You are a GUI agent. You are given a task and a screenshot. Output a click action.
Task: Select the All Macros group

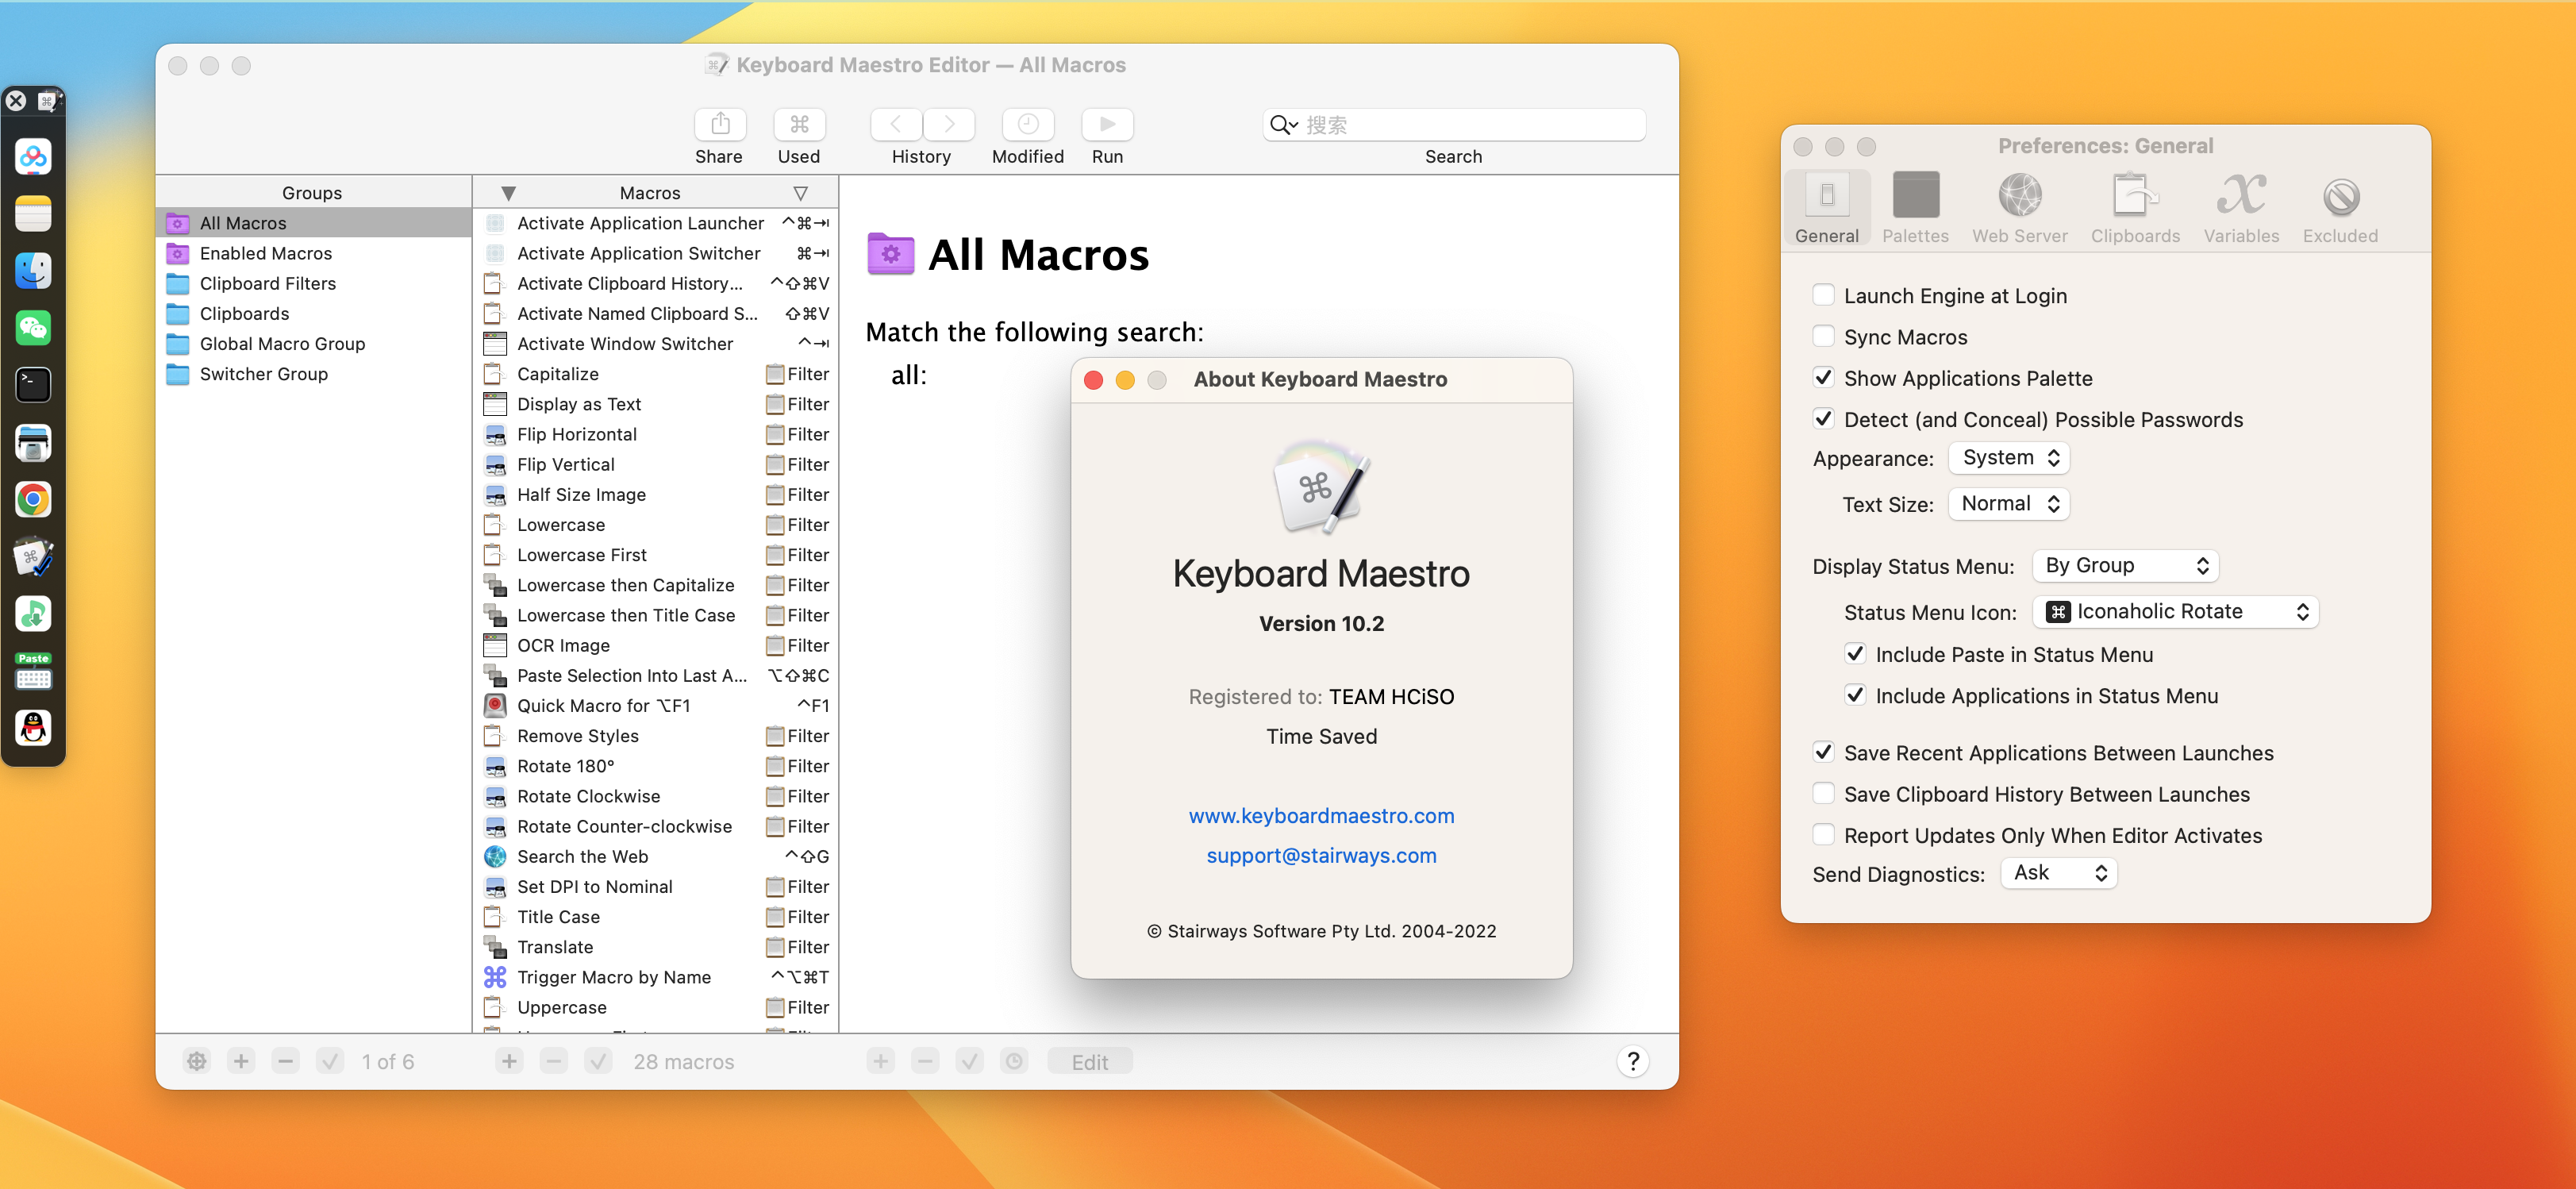314,223
